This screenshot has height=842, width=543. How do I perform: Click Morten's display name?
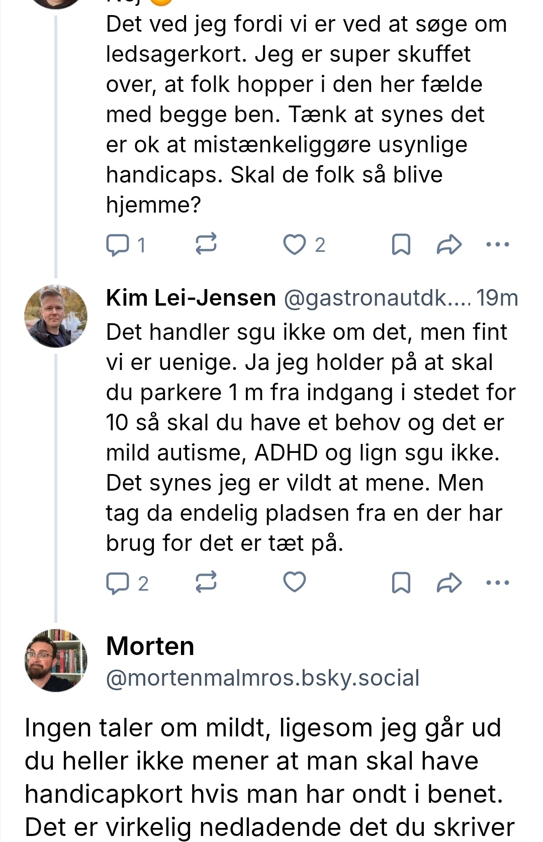(150, 646)
